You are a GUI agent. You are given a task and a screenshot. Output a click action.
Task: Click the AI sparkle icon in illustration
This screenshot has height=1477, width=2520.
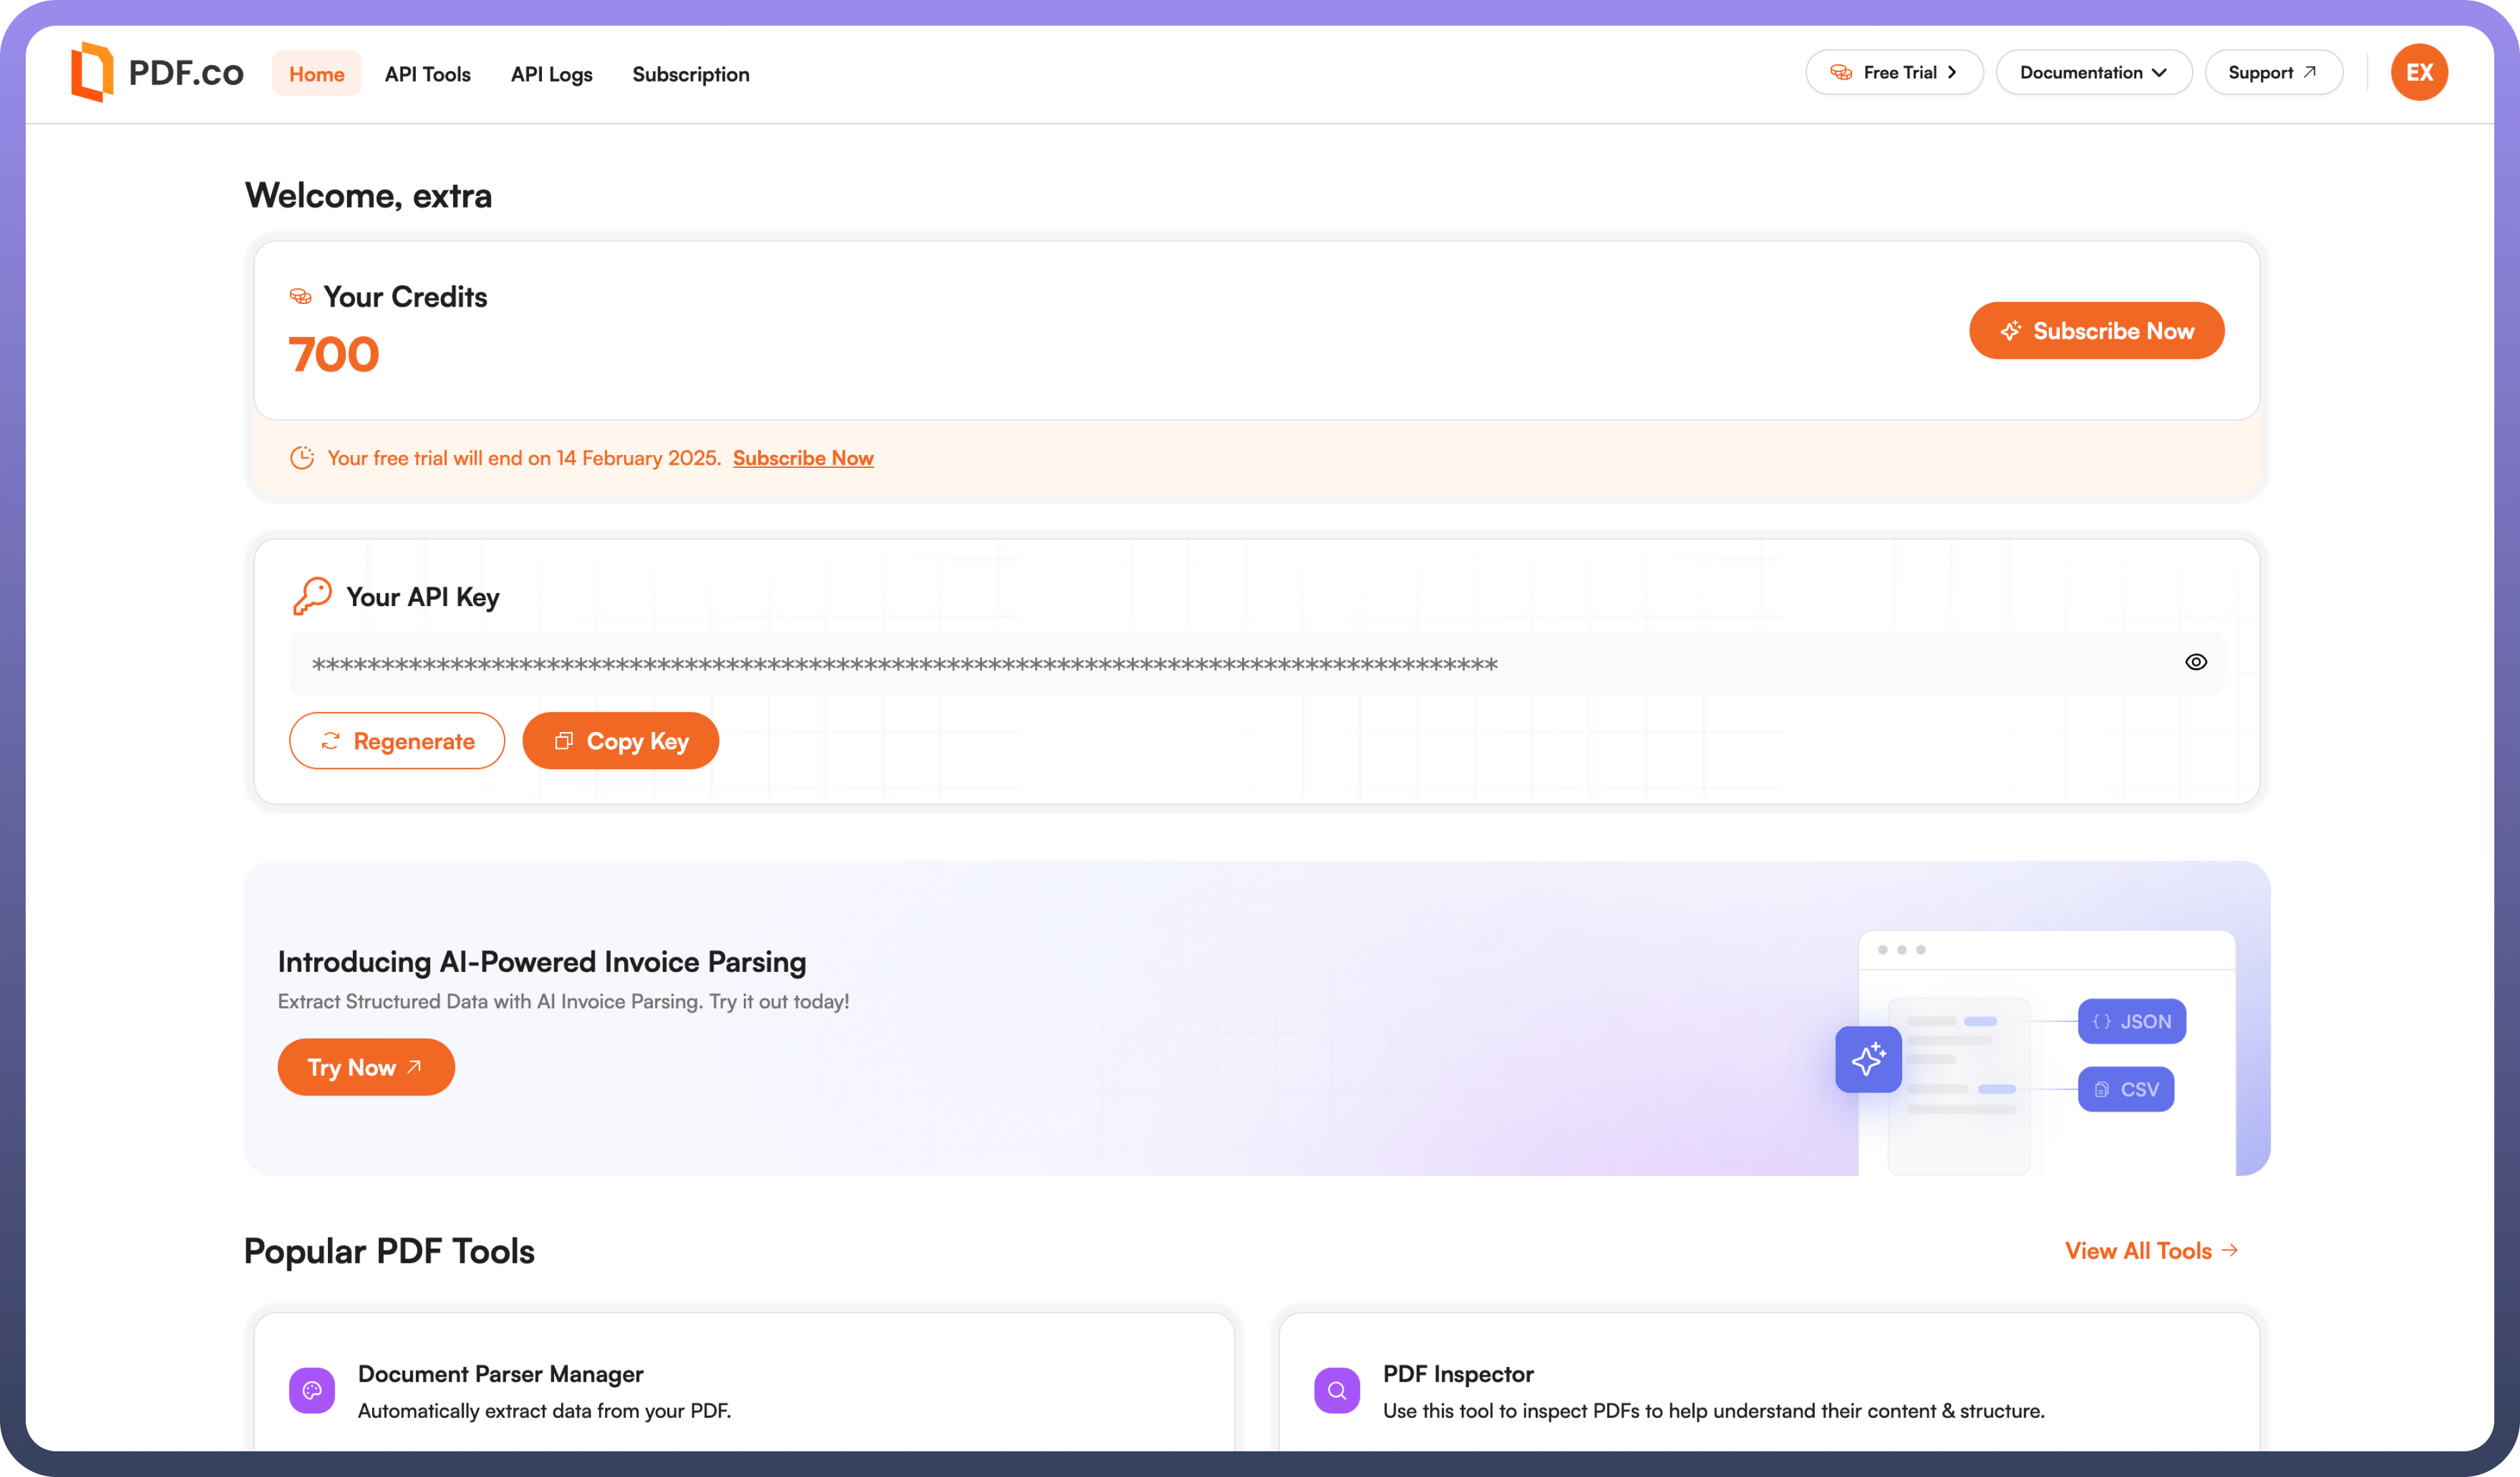(x=1867, y=1059)
